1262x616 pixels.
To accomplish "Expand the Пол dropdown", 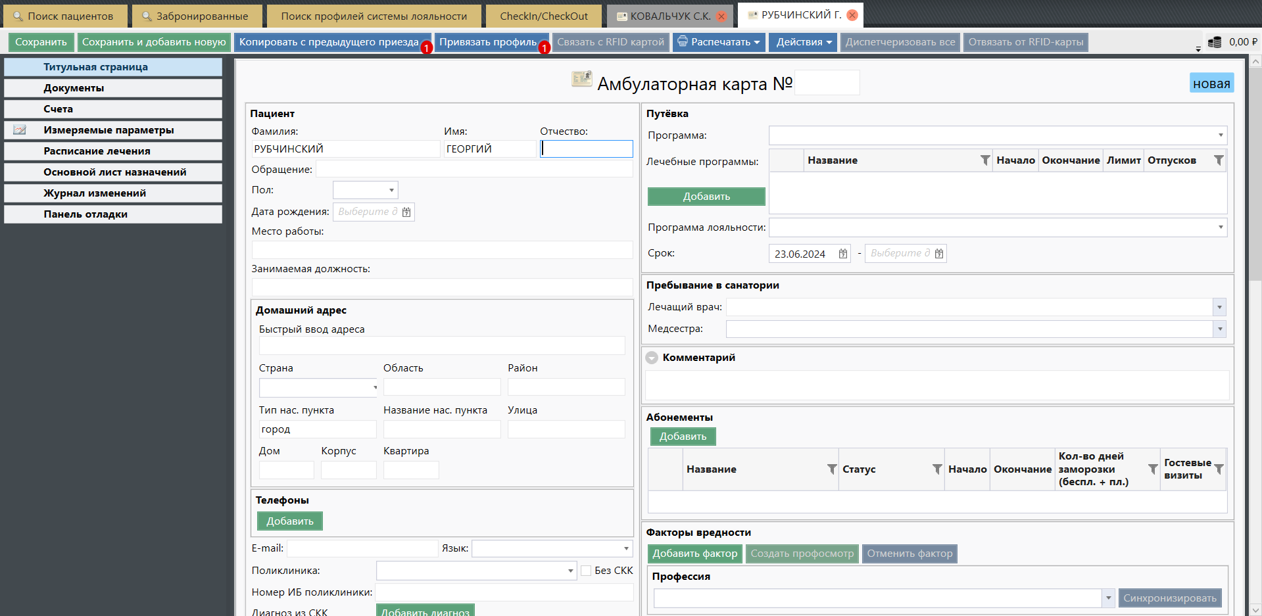I will [391, 190].
